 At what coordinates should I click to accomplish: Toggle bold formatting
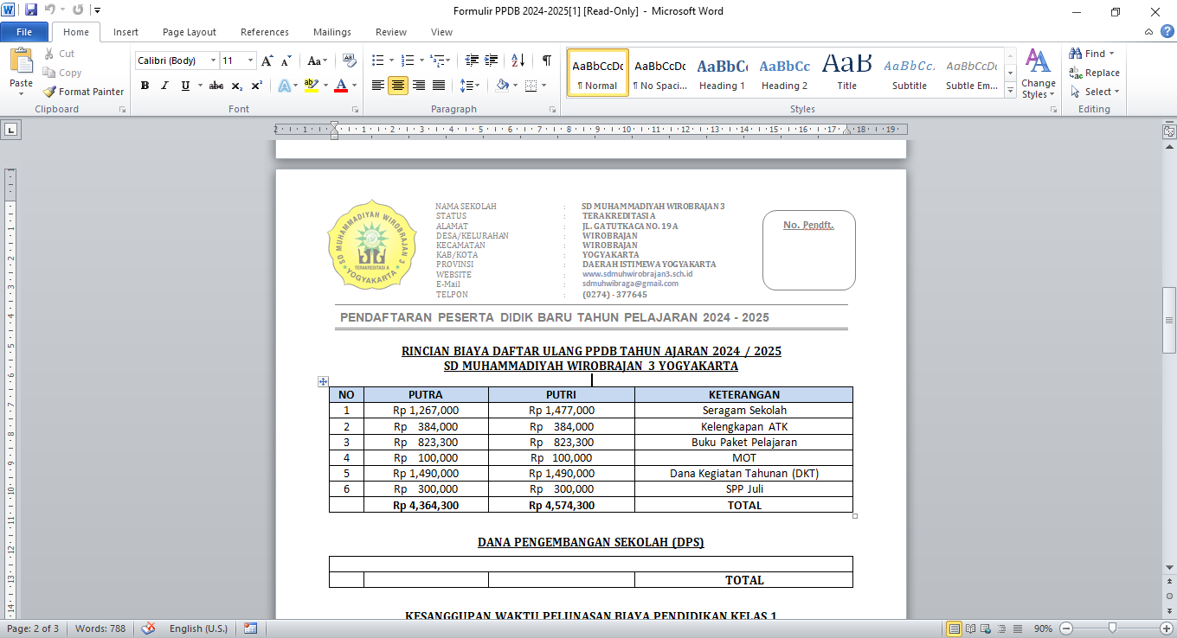pos(145,86)
